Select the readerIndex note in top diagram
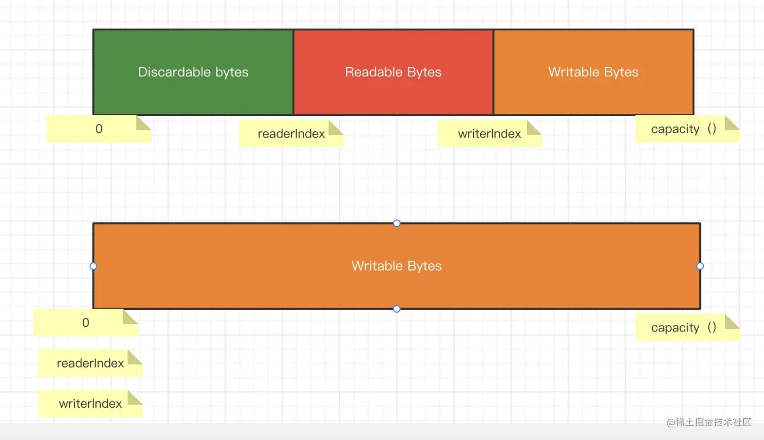764x440 pixels. [291, 133]
